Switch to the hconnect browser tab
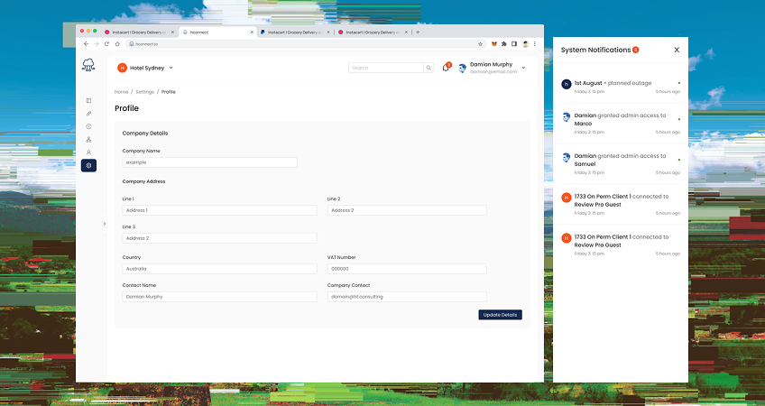 tap(217, 32)
